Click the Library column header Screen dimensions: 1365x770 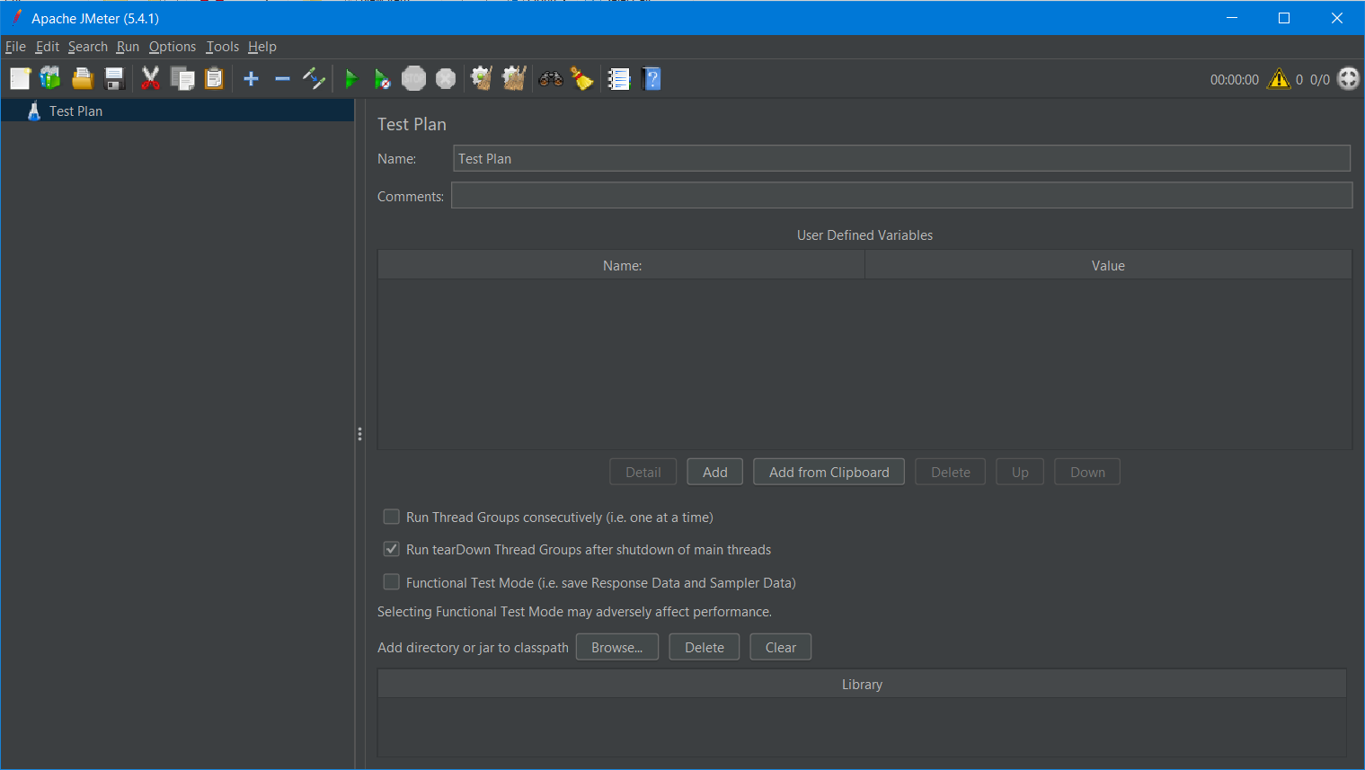point(862,684)
